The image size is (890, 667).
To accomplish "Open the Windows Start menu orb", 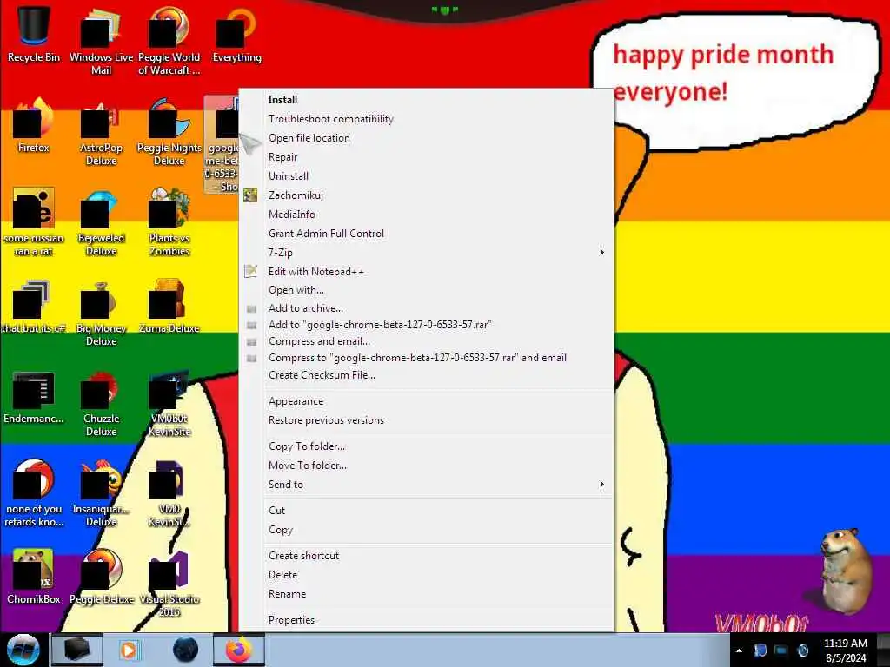I will (x=23, y=650).
